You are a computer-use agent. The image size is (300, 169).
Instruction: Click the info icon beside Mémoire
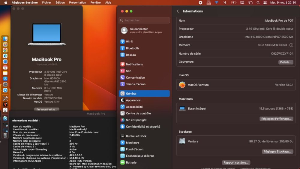(291, 45)
